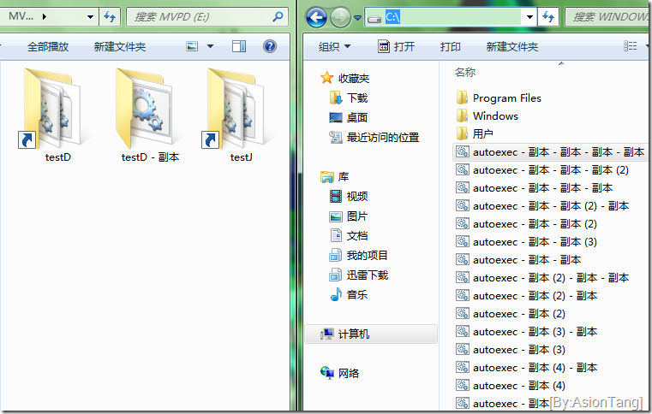Viewport: 652px width, 414px height.
Task: Open the view mode dropdown arrow
Action: [211, 46]
